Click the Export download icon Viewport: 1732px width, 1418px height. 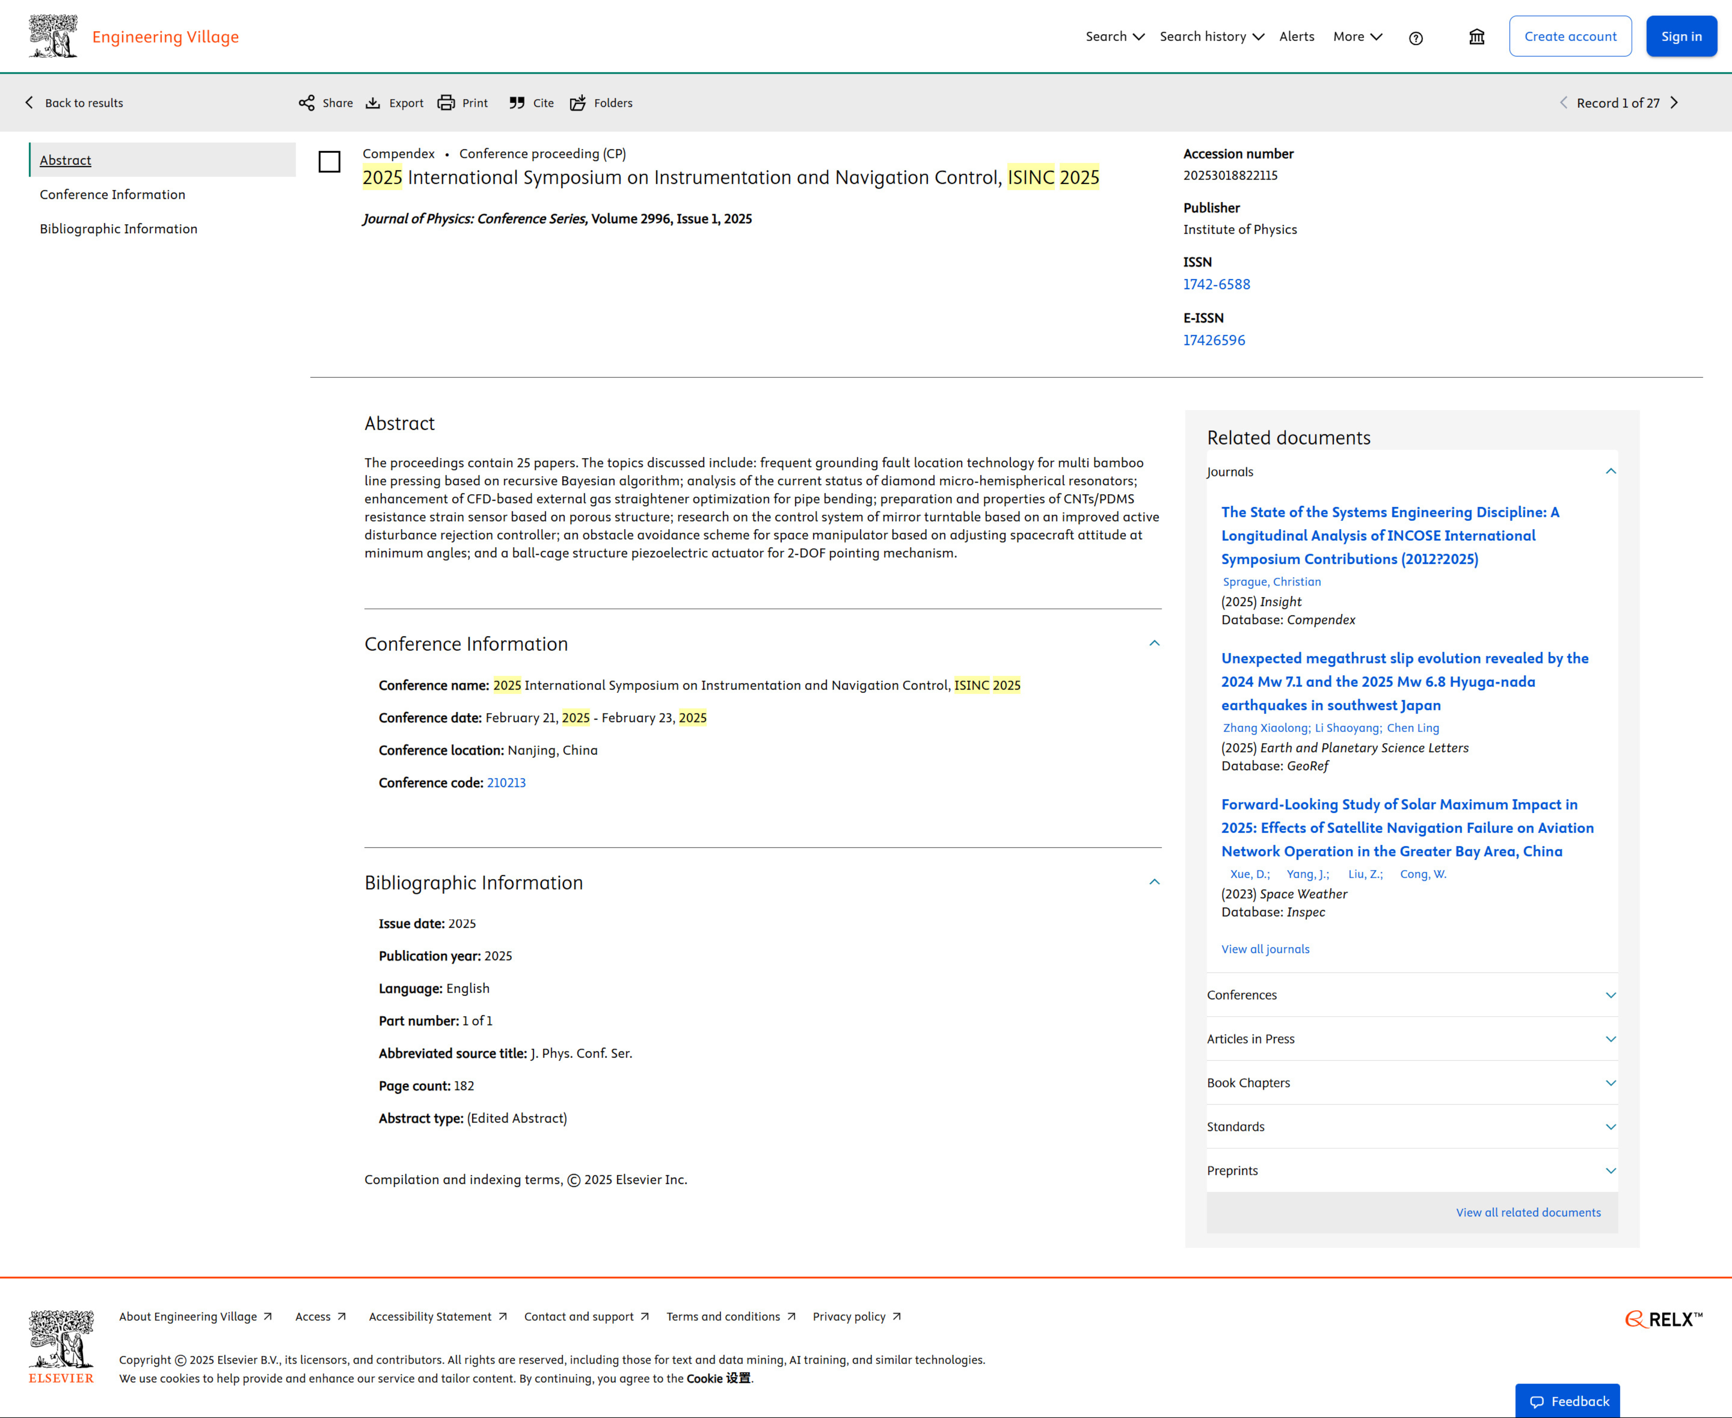[373, 103]
